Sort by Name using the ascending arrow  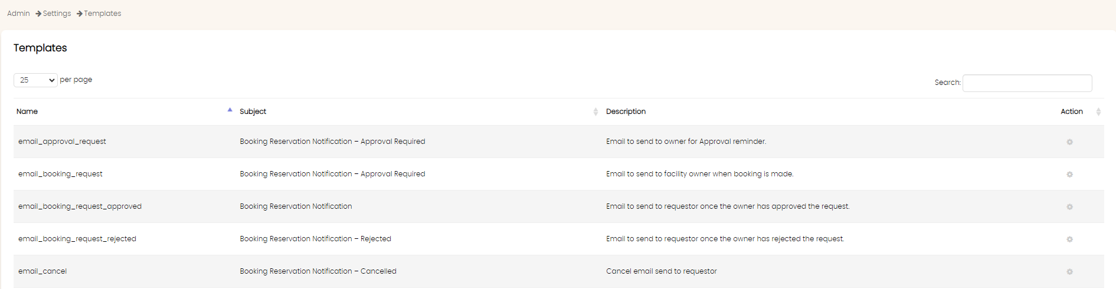tap(230, 110)
